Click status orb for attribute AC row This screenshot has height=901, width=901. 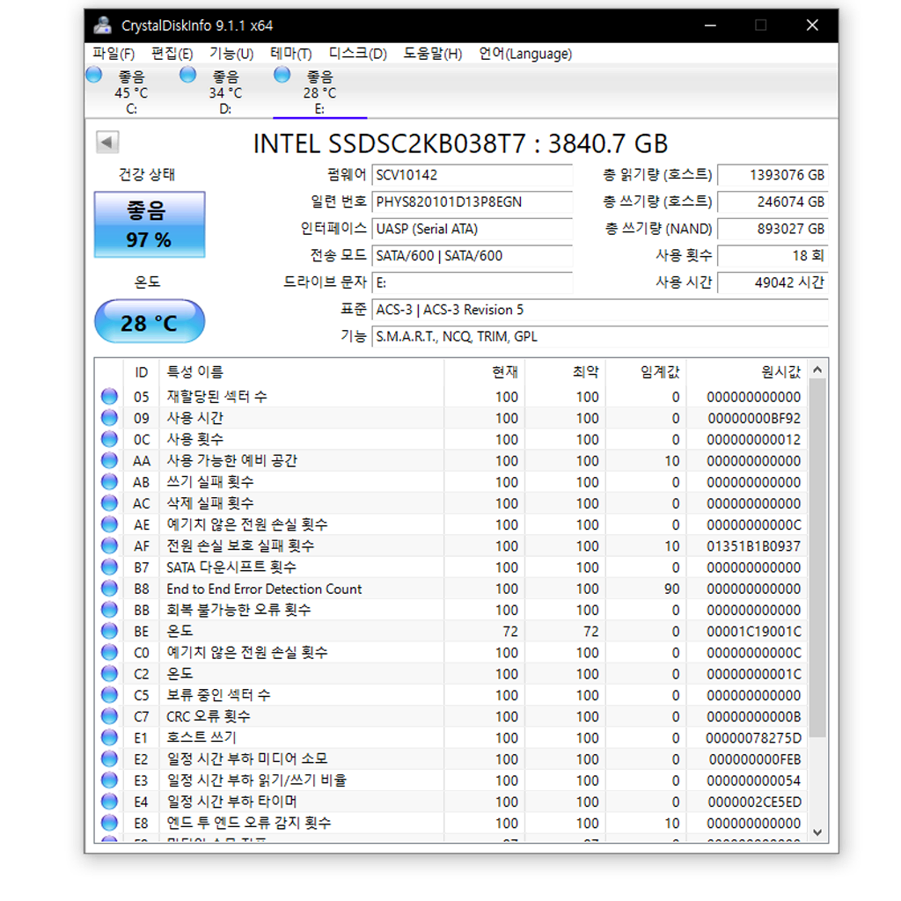(x=109, y=502)
